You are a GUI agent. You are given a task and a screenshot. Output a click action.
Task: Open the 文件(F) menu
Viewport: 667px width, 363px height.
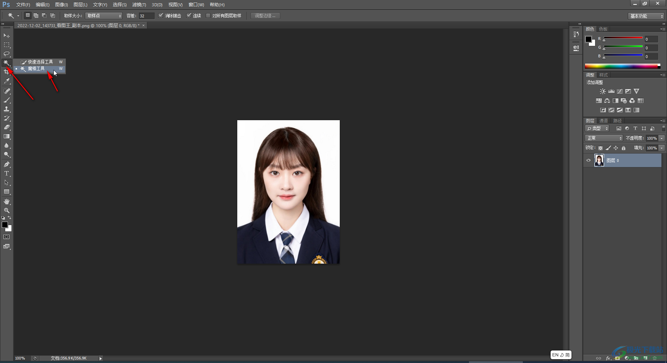[x=23, y=5]
